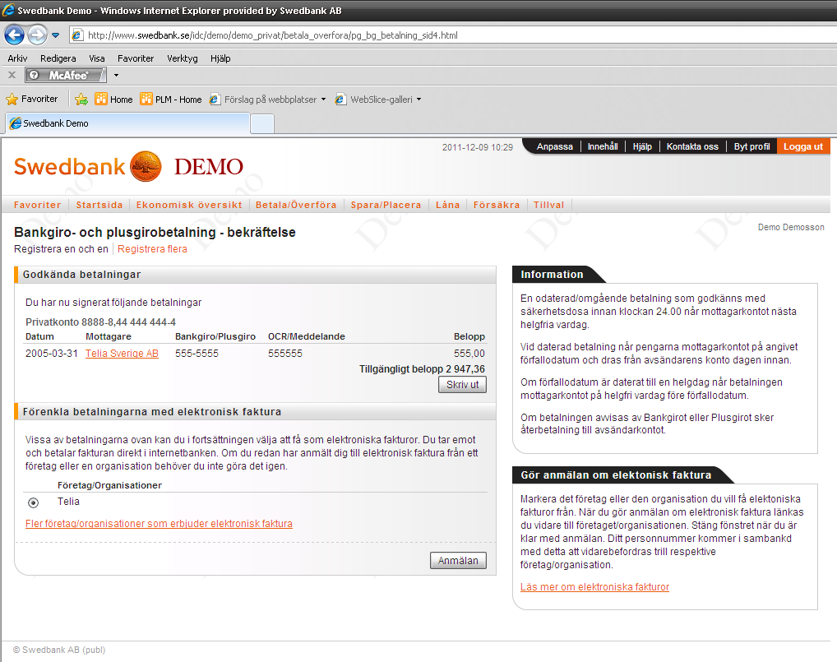Click Registrera en och en text
Viewport: 837px width, 662px height.
click(61, 249)
